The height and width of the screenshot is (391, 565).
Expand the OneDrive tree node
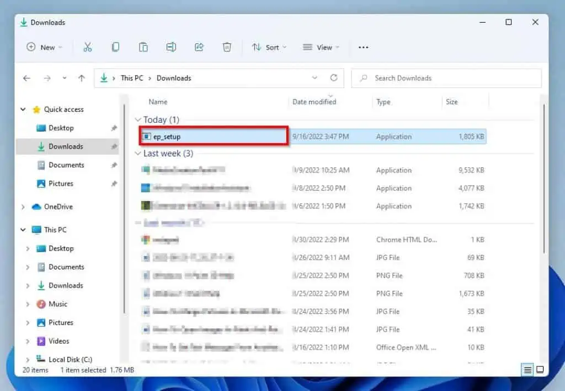point(23,207)
